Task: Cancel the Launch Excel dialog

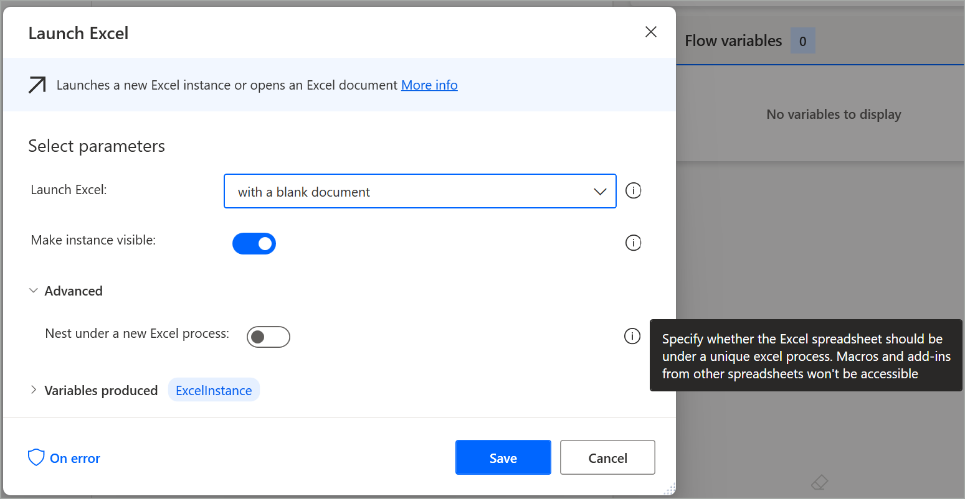Action: point(607,457)
